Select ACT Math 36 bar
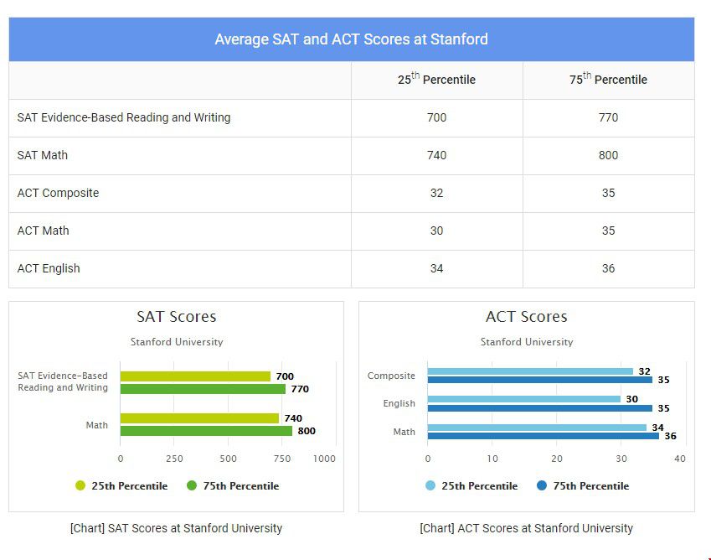Screen dimensions: 711x560 point(544,436)
